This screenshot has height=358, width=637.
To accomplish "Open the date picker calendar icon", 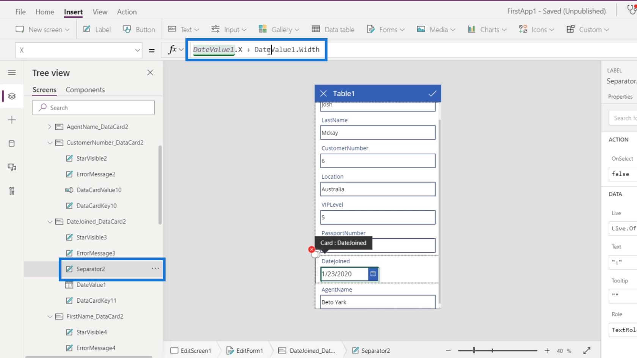I will (373, 274).
